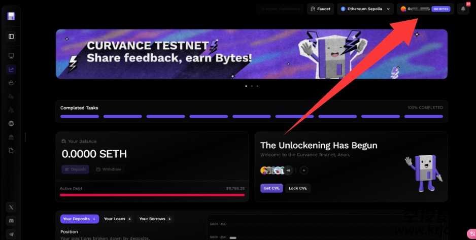Click the Withdraw button under Your Balance
Screen dimensions: 476x240
(x=109, y=169)
